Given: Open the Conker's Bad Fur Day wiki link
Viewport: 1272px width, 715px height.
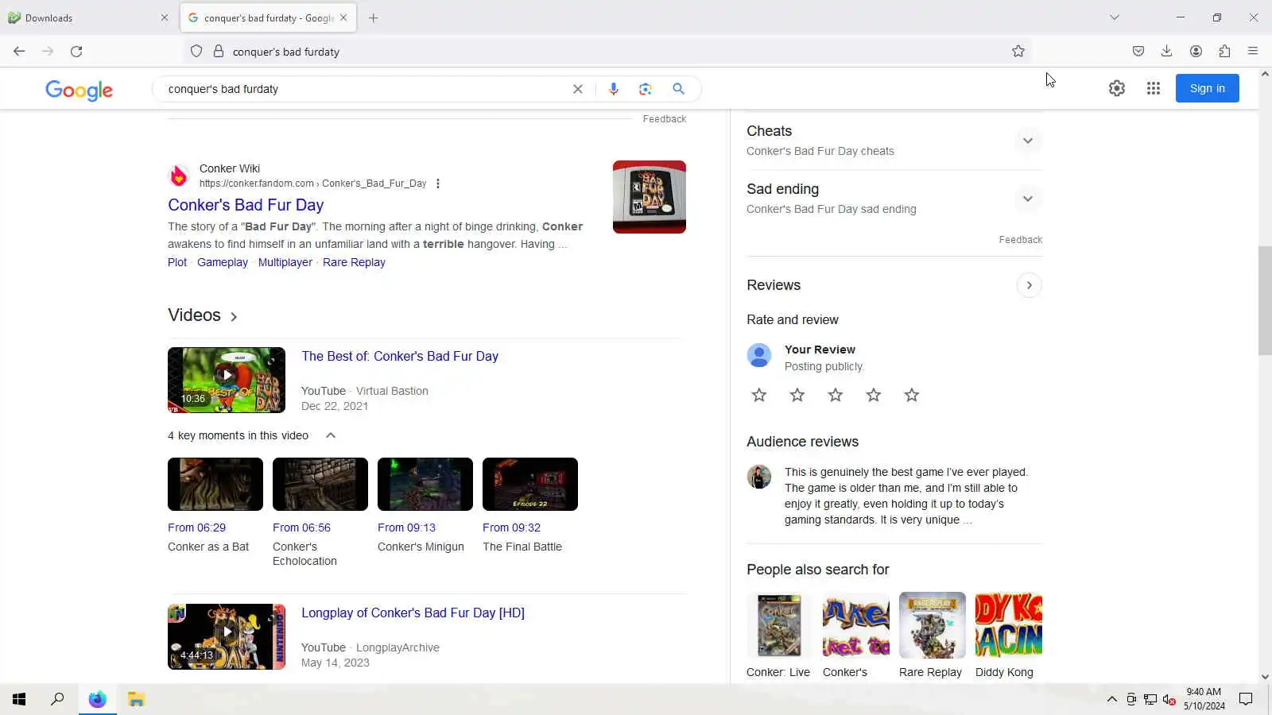Looking at the screenshot, I should coord(246,205).
